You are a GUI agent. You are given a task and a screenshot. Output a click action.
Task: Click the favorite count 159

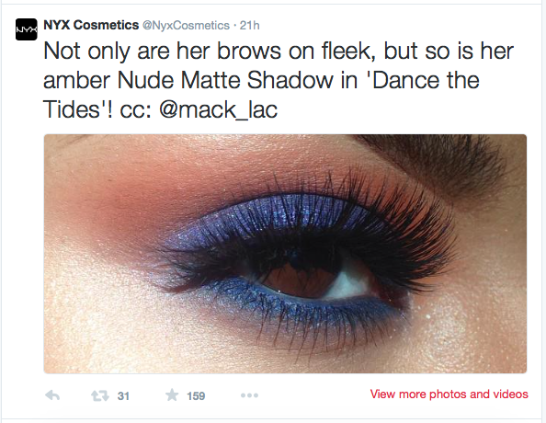coord(196,396)
